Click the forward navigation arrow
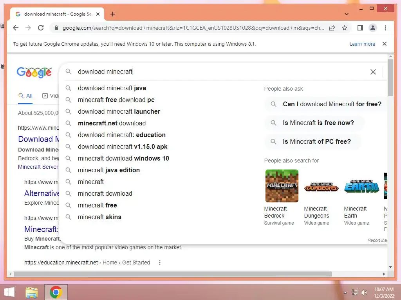Image resolution: width=401 pixels, height=300 pixels. click(x=28, y=28)
